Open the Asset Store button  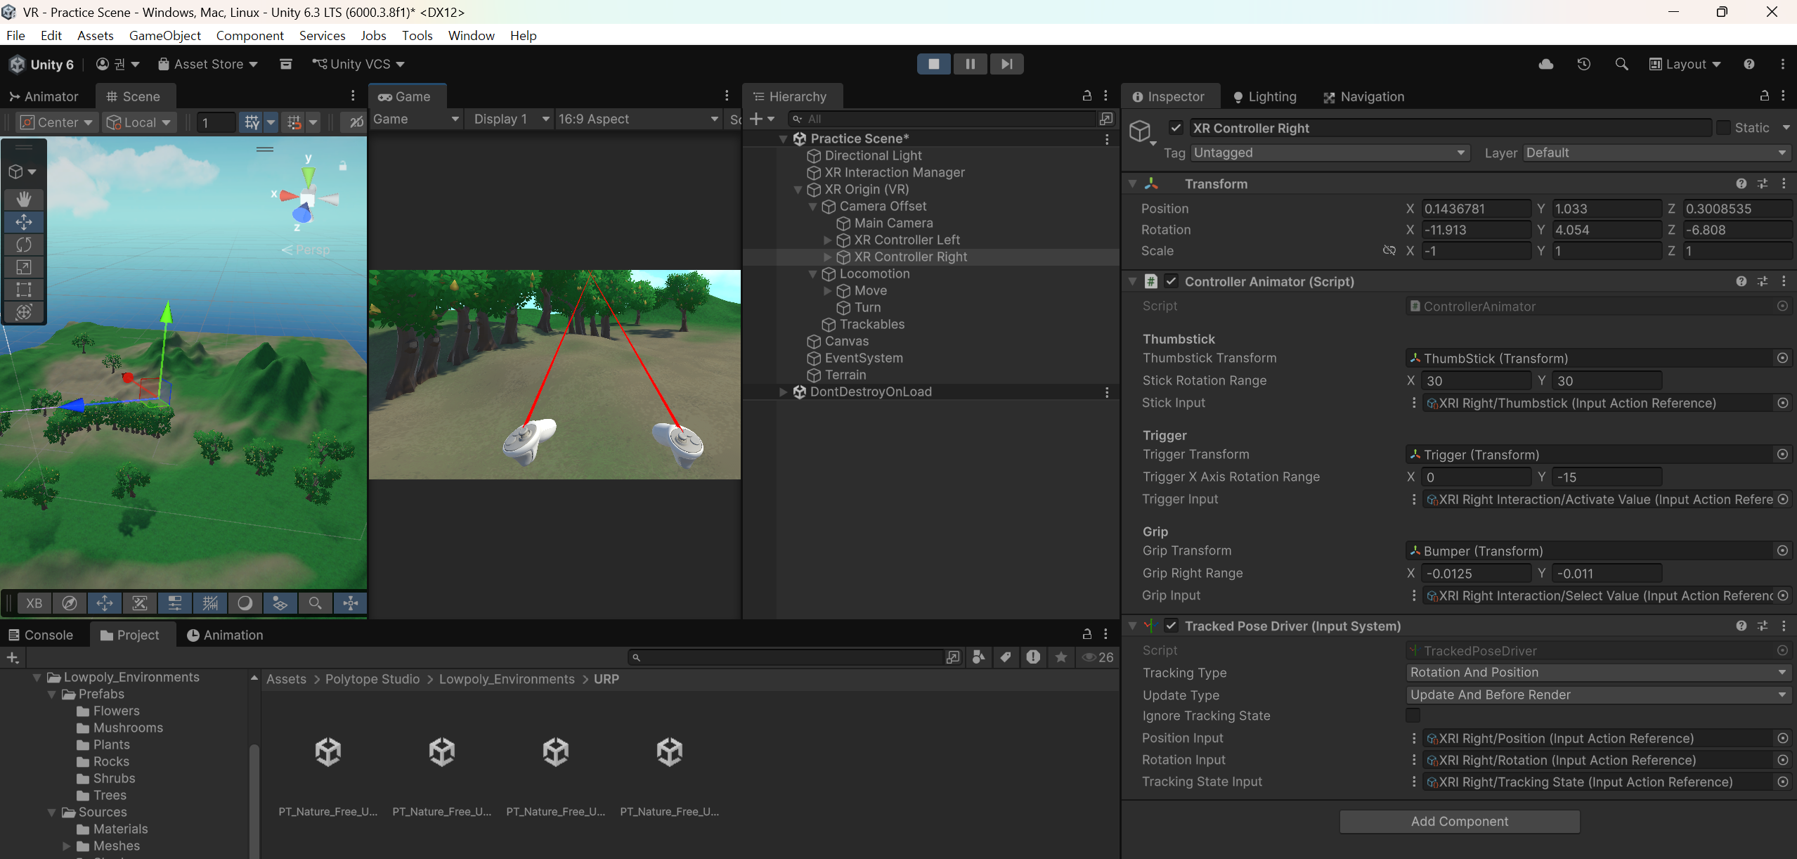tap(208, 64)
